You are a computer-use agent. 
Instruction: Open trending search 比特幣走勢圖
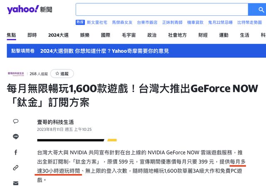click(x=249, y=22)
